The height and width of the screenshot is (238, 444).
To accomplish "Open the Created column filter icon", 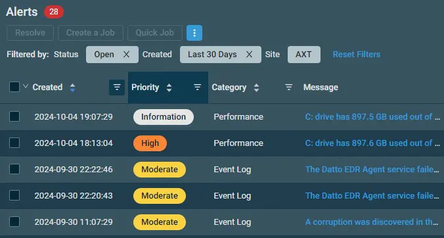I will point(117,87).
